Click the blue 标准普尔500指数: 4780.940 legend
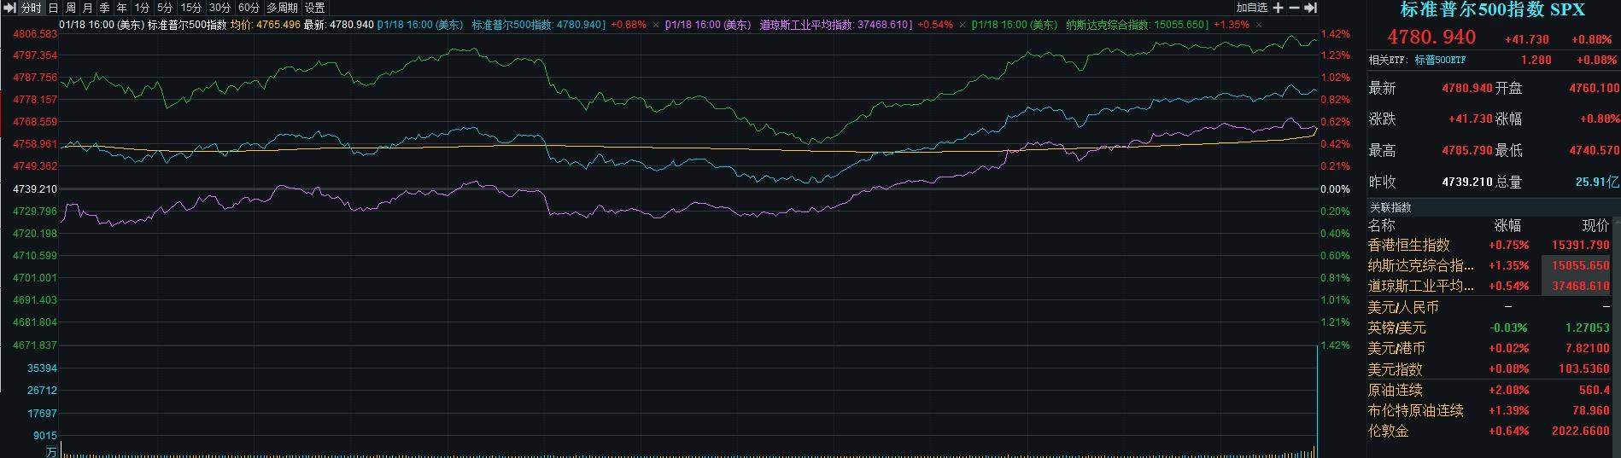Image resolution: width=1621 pixels, height=458 pixels. click(x=538, y=25)
